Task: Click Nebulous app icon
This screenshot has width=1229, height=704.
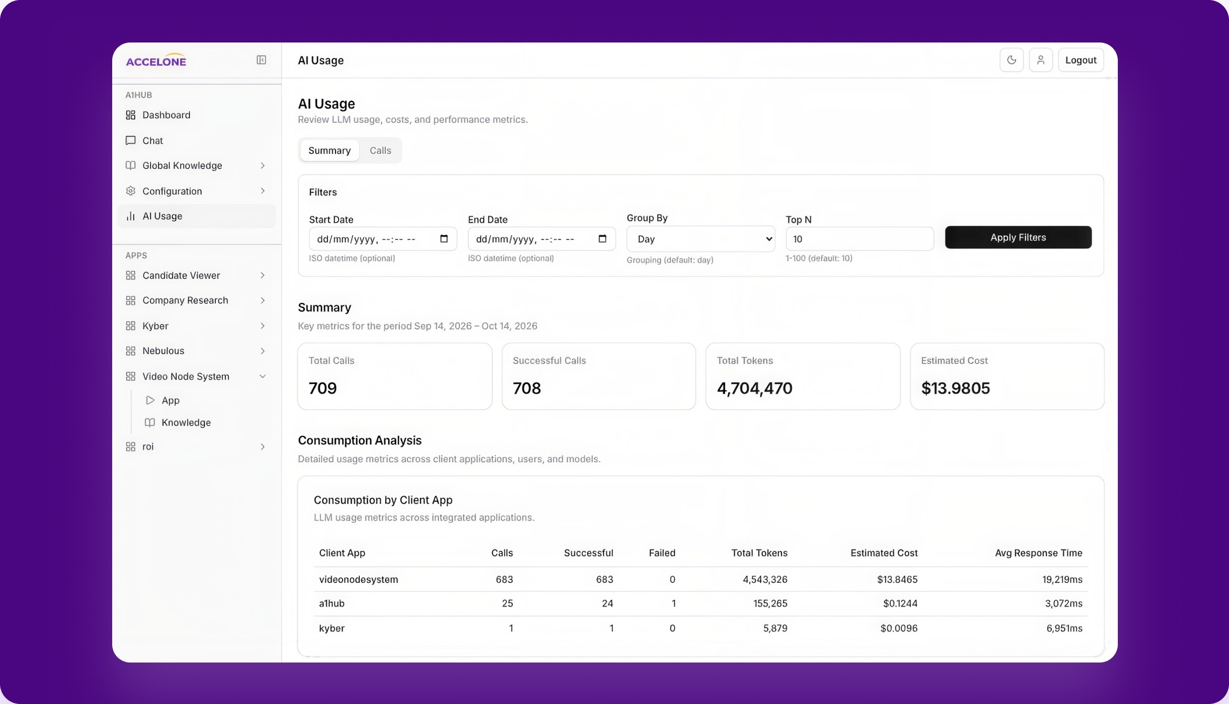Action: point(130,351)
